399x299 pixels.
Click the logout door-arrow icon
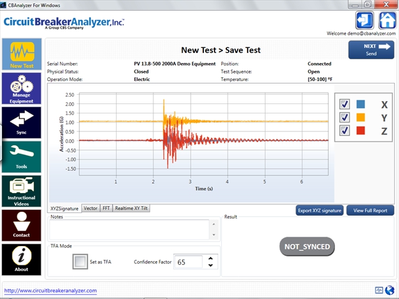[364, 21]
